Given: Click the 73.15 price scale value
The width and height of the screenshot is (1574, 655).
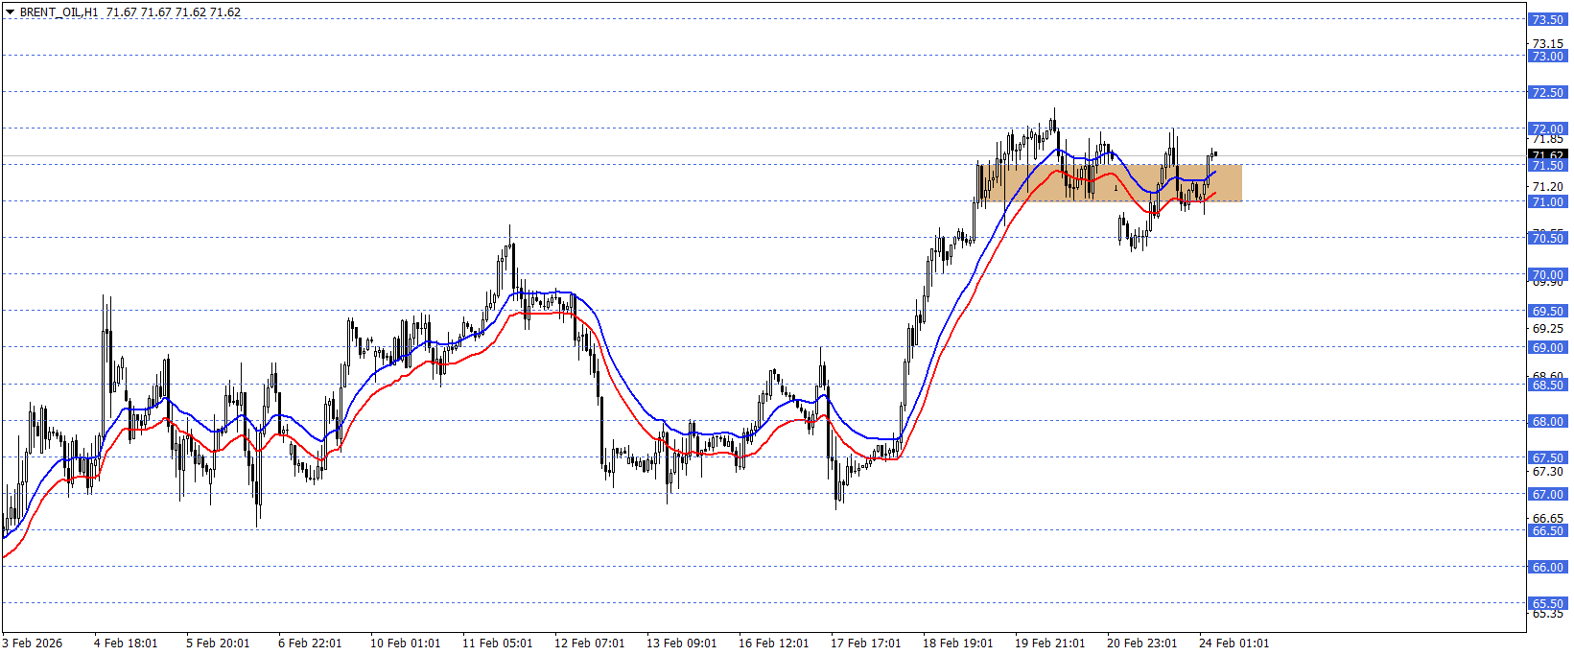Looking at the screenshot, I should pos(1547,43).
